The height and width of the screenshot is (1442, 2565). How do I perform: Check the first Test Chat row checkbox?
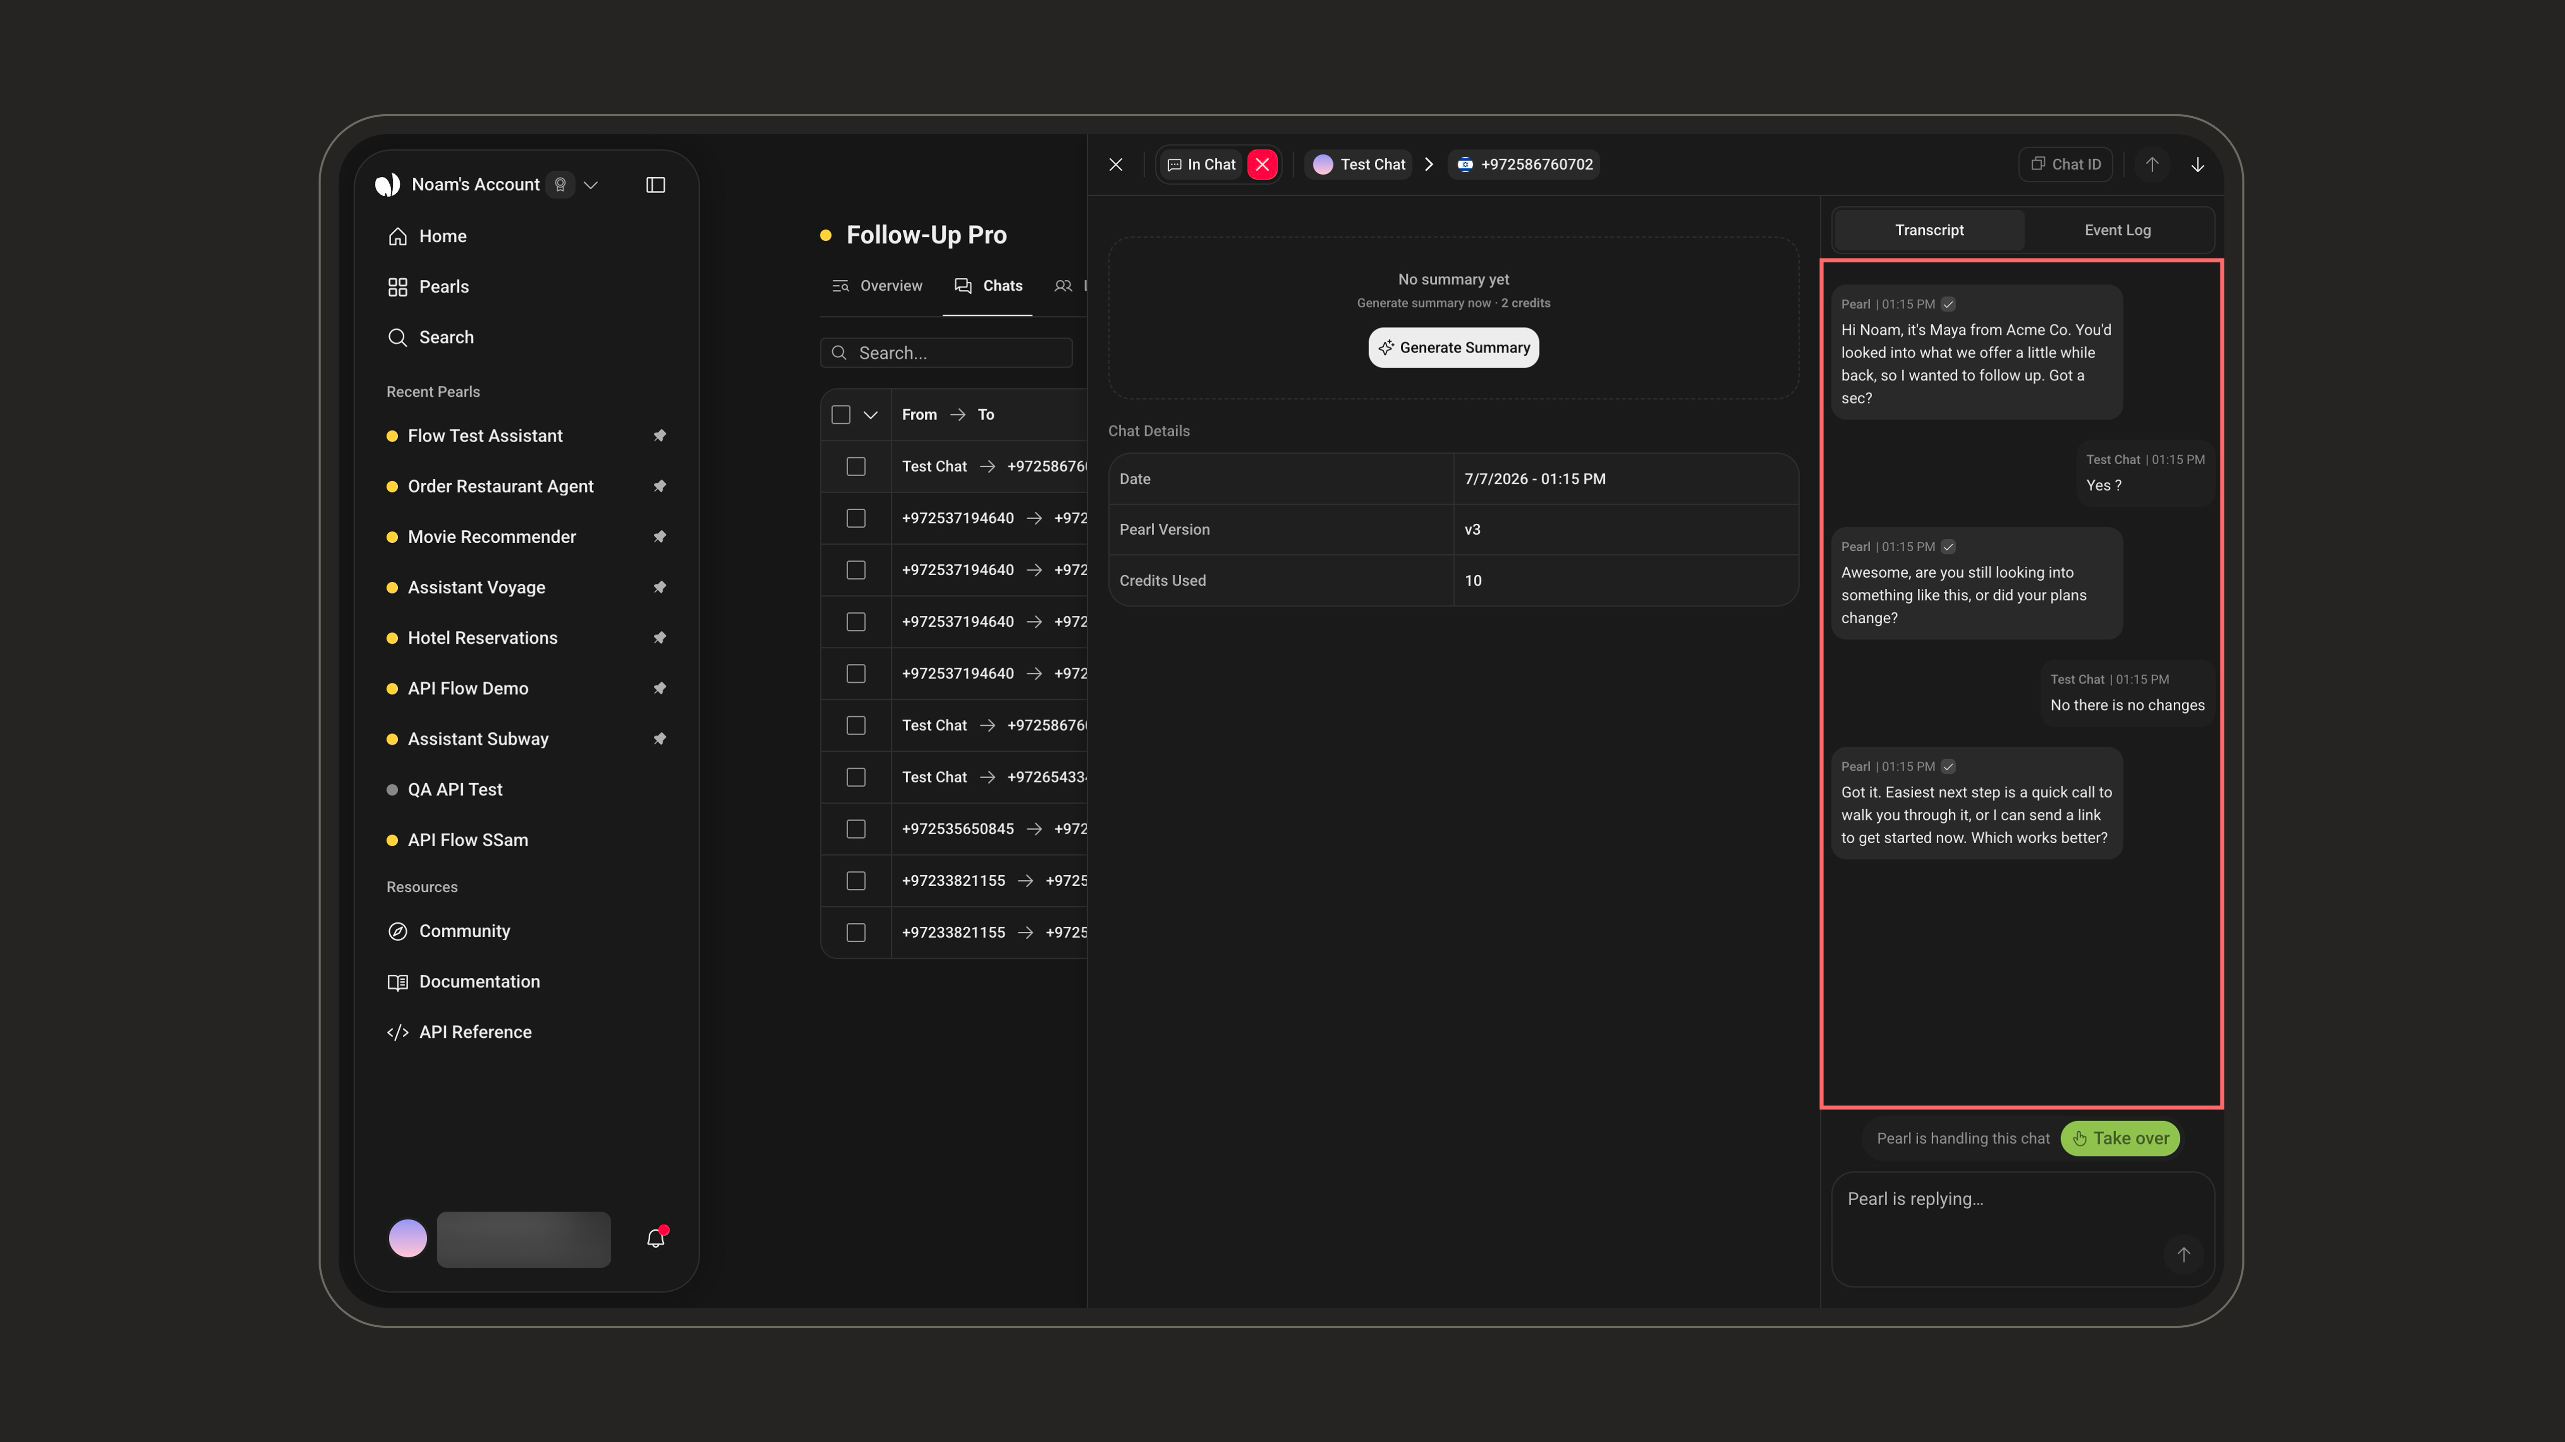point(856,467)
